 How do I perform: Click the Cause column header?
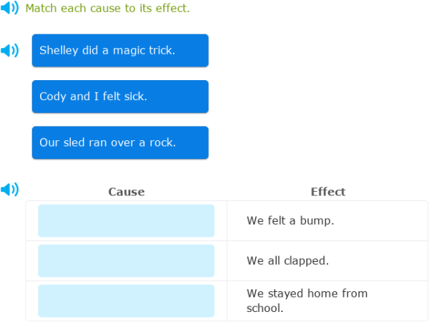click(127, 192)
